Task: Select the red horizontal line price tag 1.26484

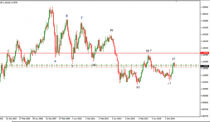Action: click(x=205, y=53)
